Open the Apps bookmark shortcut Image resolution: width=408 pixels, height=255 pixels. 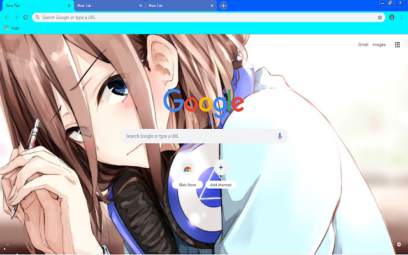click(12, 28)
